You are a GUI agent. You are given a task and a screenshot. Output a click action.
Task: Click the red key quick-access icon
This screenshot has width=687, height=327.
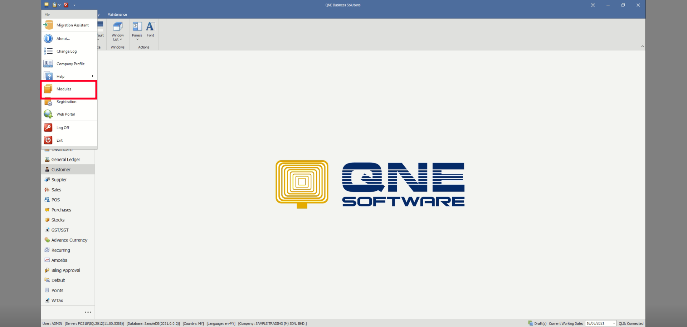[66, 5]
